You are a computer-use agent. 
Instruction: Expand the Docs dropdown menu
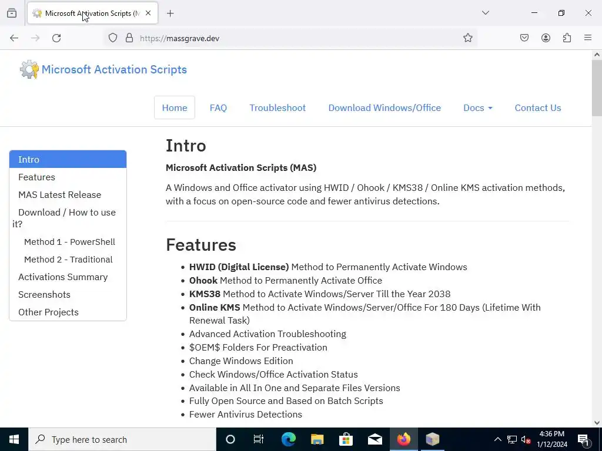point(477,108)
